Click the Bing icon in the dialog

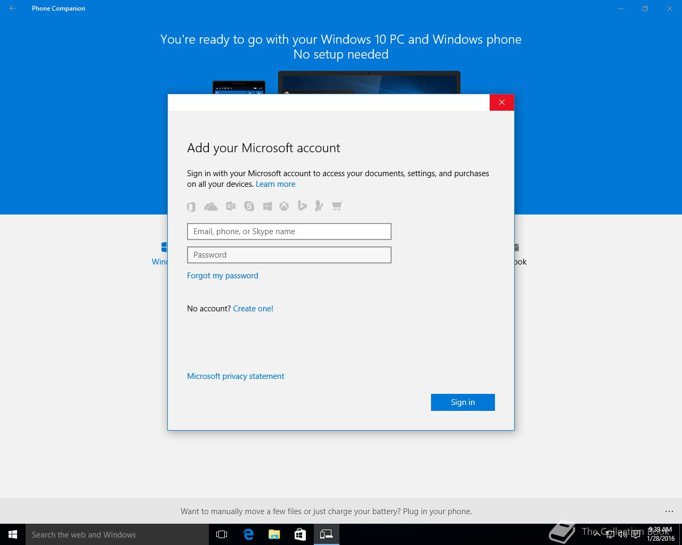(x=302, y=205)
